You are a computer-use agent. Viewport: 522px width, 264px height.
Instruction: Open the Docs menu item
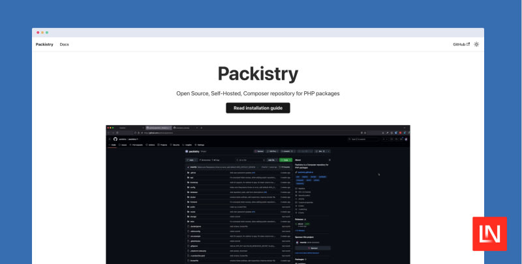(64, 44)
